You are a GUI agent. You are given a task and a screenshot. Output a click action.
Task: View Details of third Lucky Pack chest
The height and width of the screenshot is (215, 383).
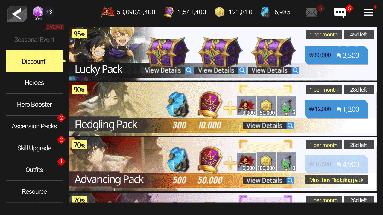[273, 70]
